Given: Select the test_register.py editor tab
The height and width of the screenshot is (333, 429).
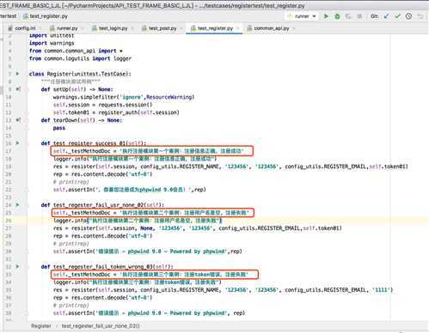Looking at the screenshot, I should point(215,28).
